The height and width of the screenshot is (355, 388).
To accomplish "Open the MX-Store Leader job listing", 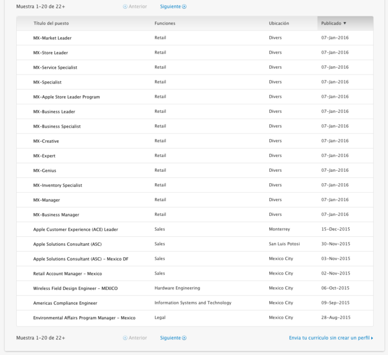I will [51, 53].
